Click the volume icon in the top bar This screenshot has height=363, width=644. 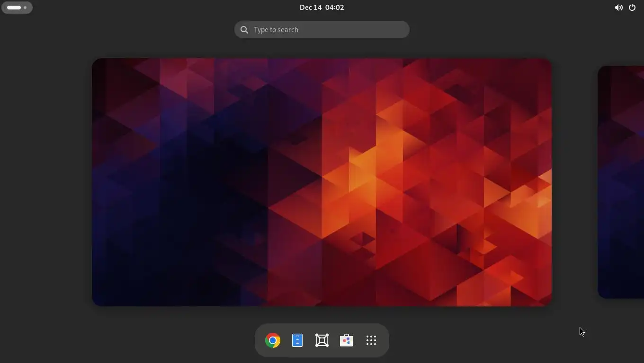tap(618, 8)
